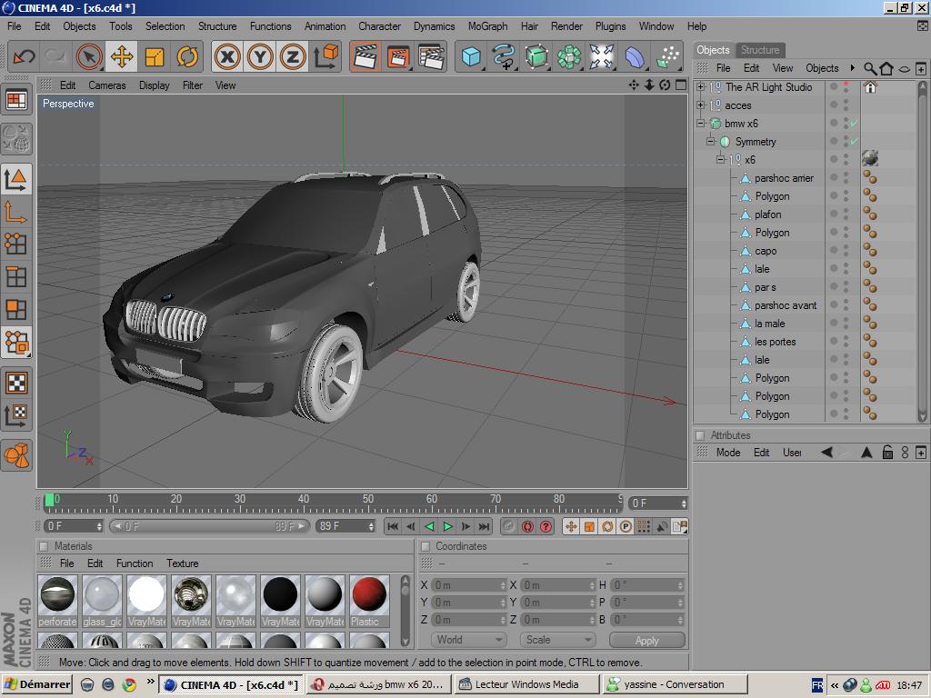Open the Render menu
Screen dimensions: 931x698
(566, 26)
